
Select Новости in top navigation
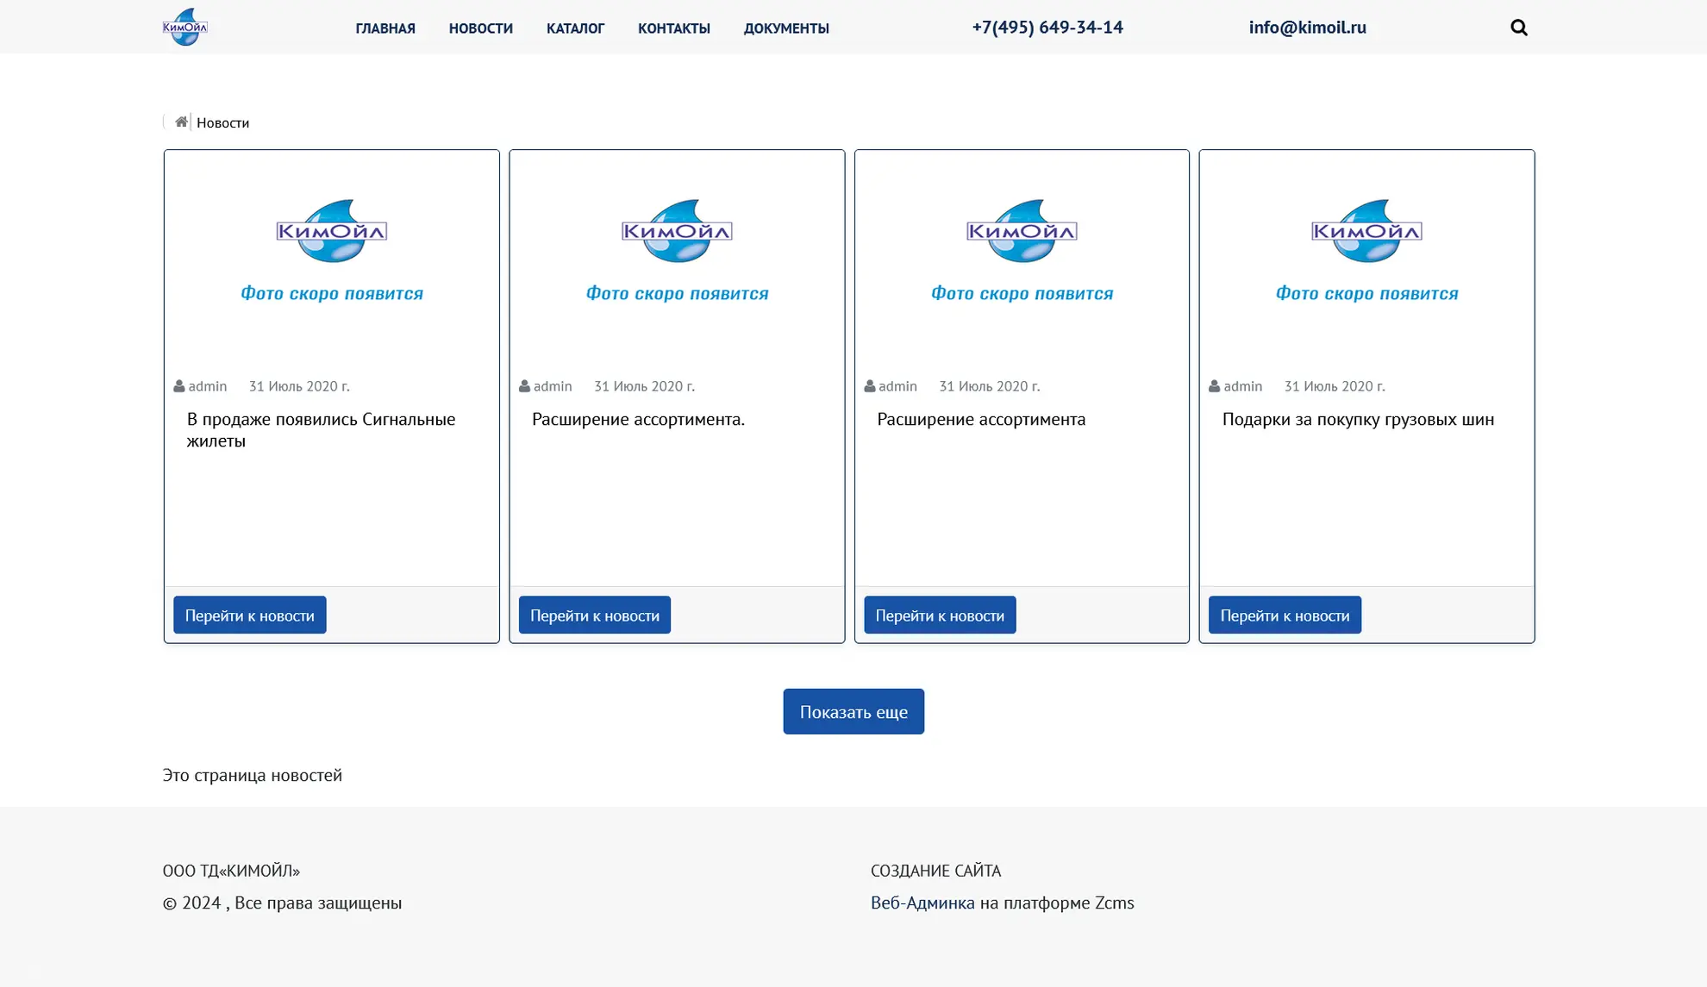pos(480,28)
